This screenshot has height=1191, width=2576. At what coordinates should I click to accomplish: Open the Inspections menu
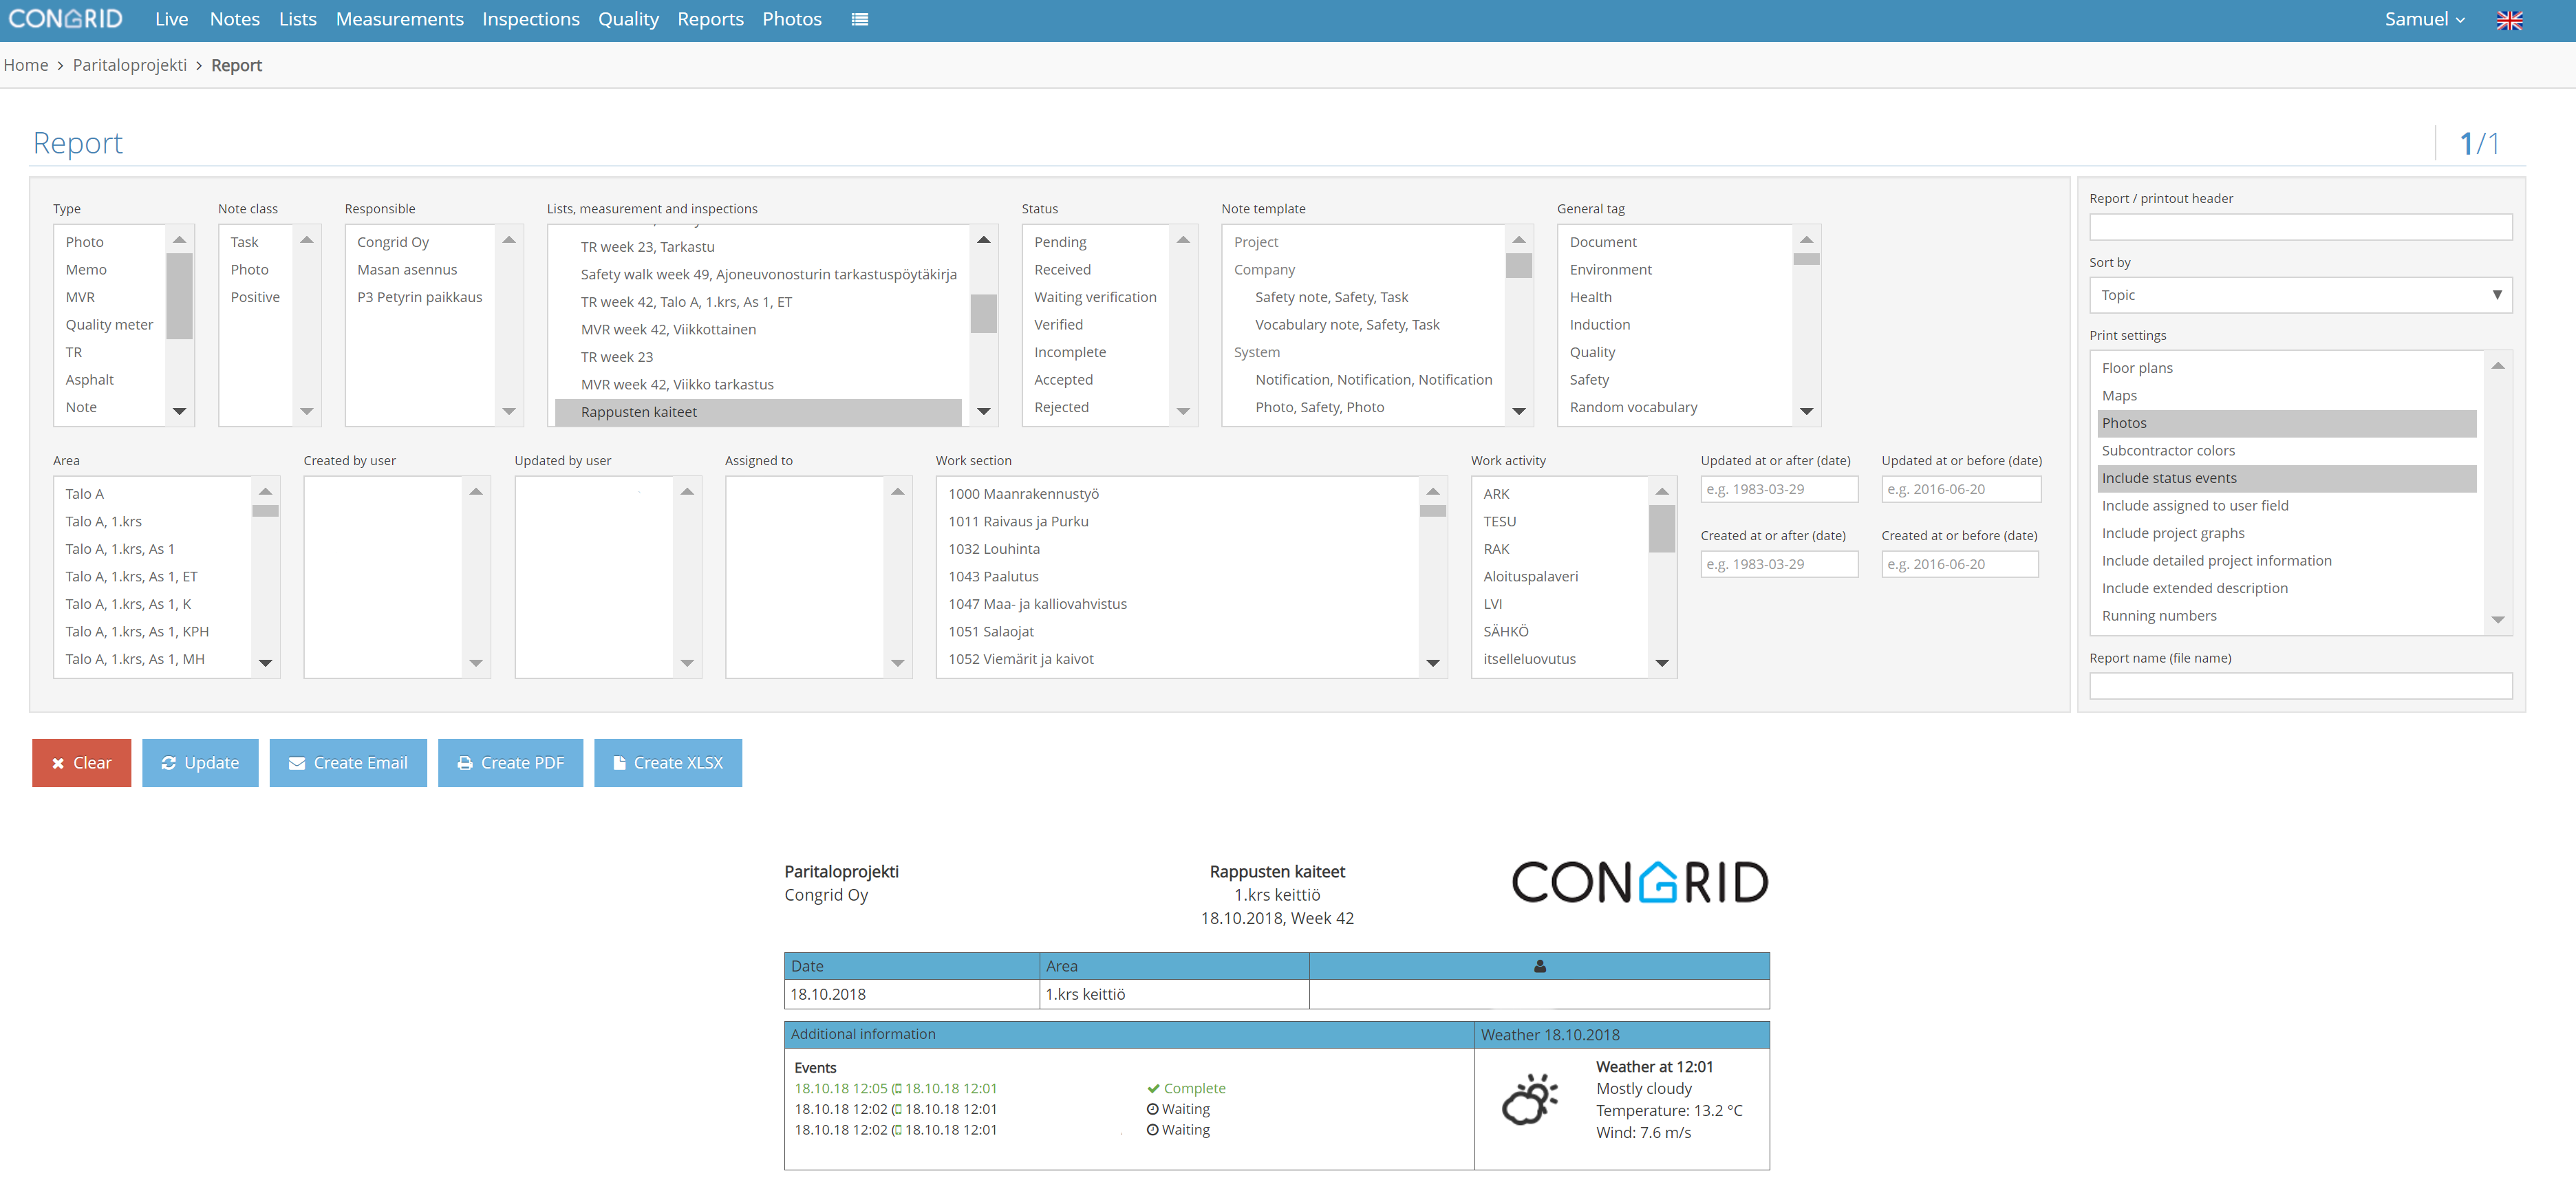pos(530,19)
